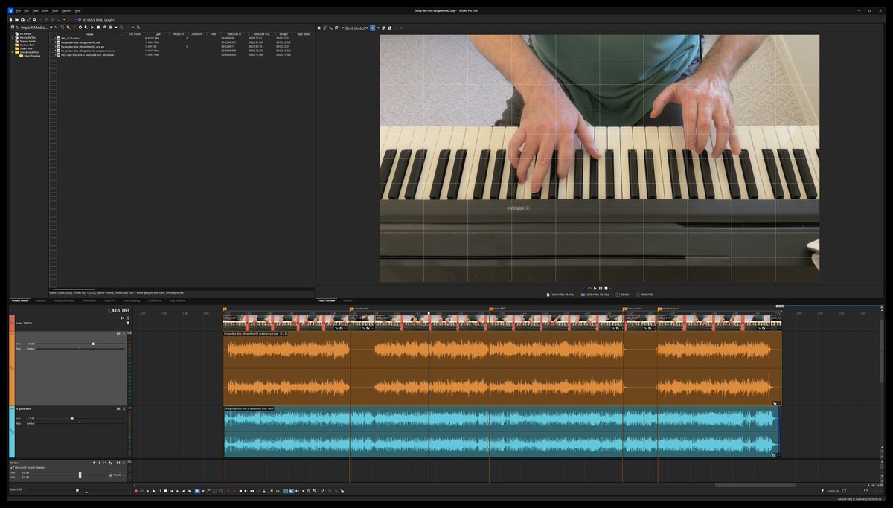The image size is (893, 508).
Task: Click the Rate slider handle below the track list
Action: click(77, 490)
